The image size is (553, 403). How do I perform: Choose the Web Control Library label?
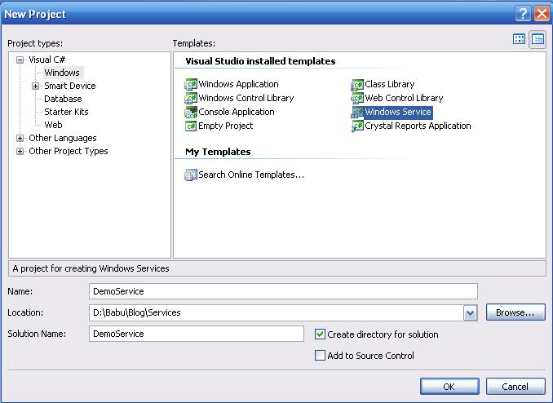coord(404,98)
